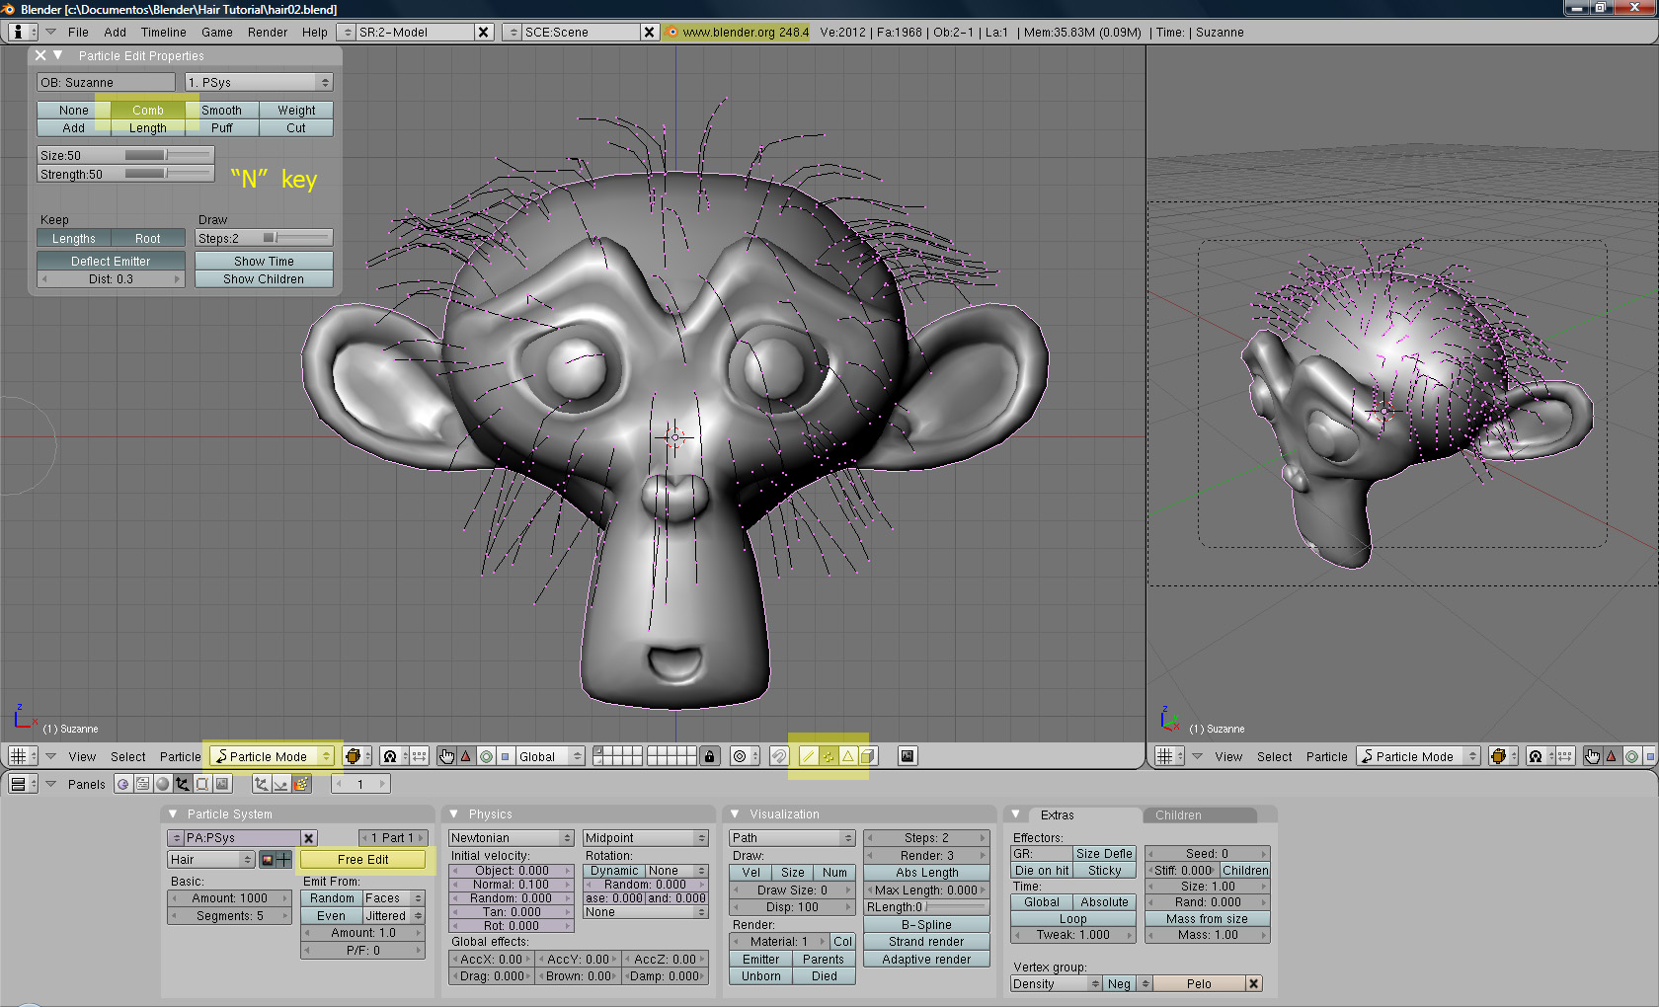1659x1007 pixels.
Task: Open the File menu
Action: tap(78, 33)
